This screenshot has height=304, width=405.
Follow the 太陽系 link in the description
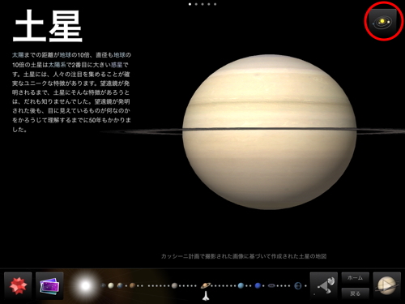coord(58,65)
